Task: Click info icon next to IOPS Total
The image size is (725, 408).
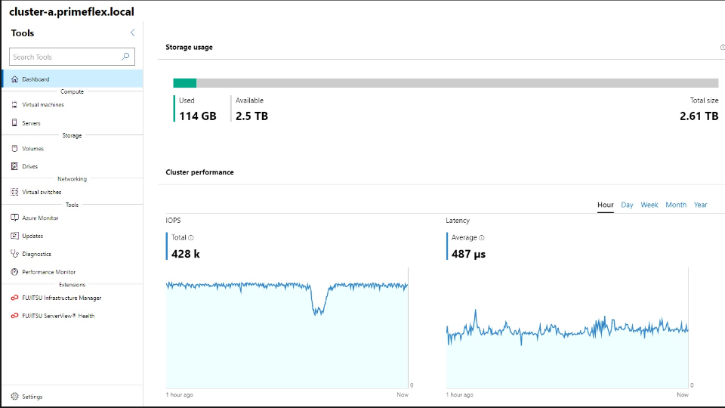Action: 191,237
